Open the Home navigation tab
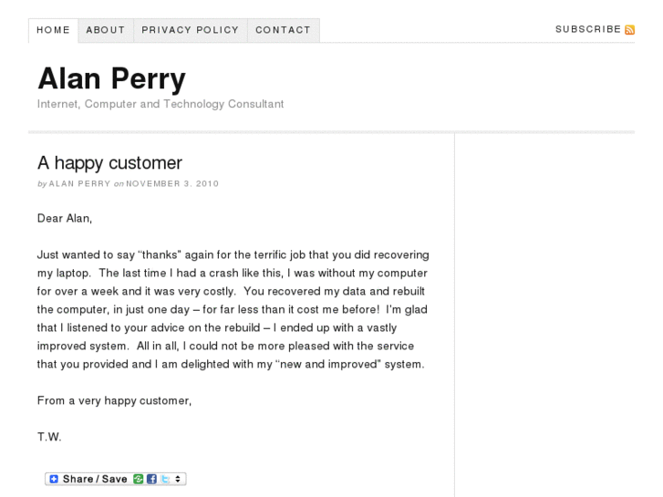Screen dimensions: 663x497 coord(53,30)
